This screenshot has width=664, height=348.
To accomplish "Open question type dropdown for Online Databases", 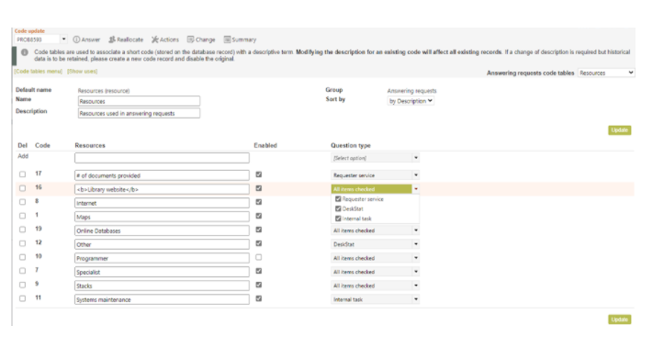I will pyautogui.click(x=376, y=230).
